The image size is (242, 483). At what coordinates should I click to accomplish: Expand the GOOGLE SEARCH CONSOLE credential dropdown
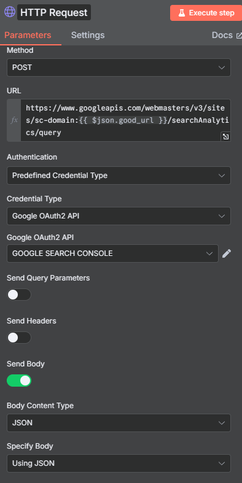click(112, 253)
